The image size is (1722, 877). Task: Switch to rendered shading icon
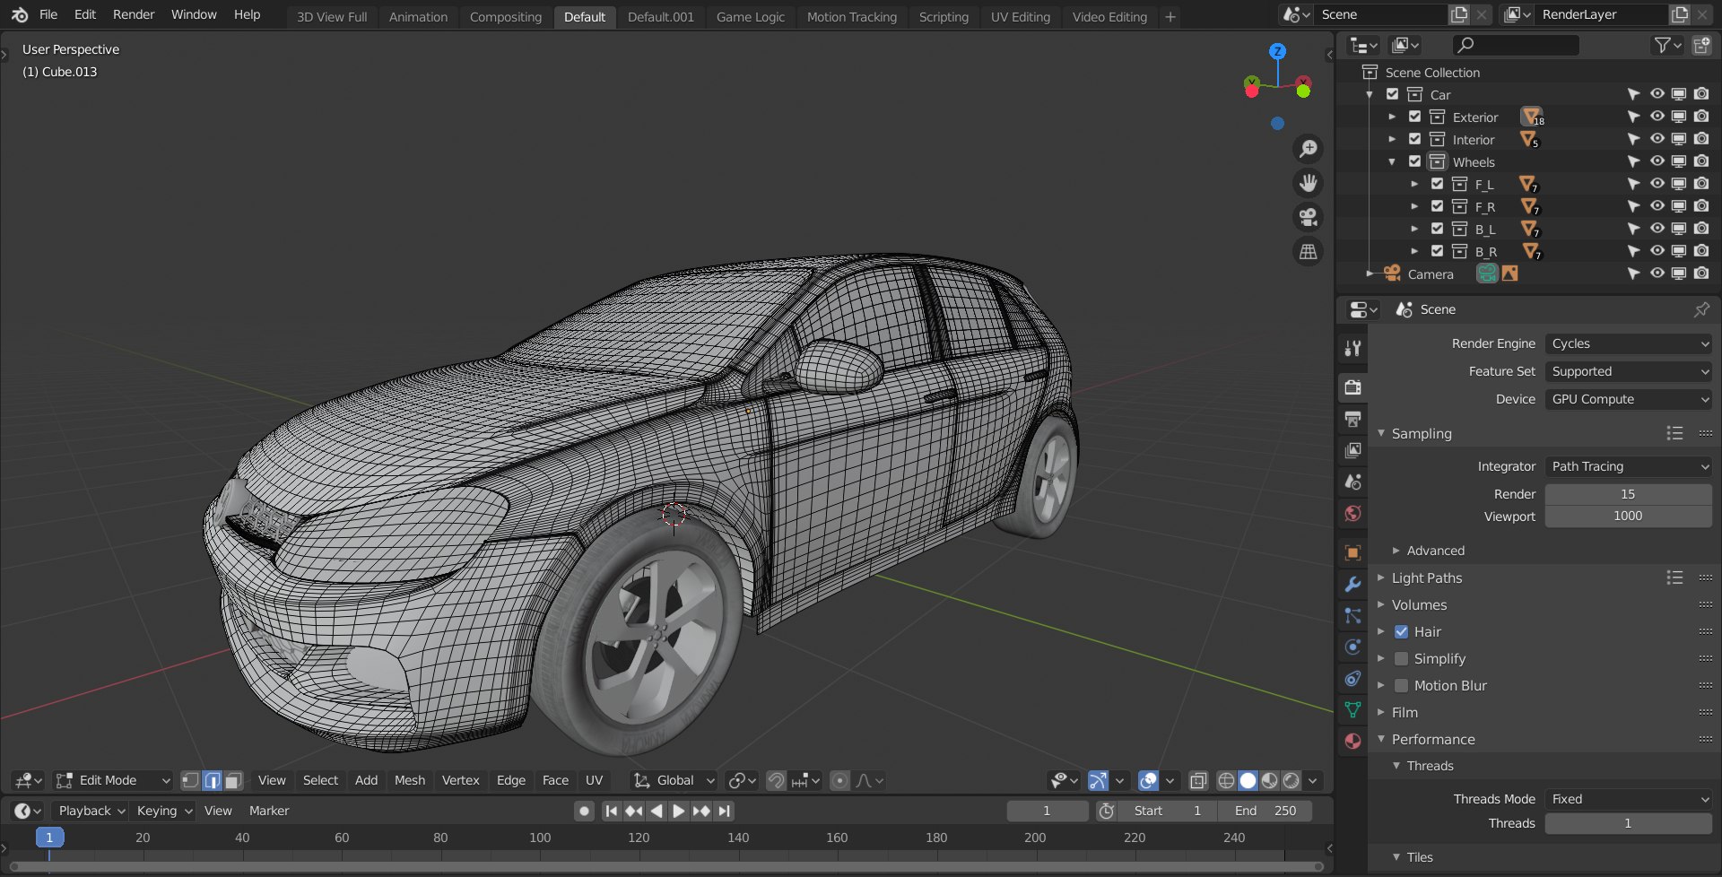coord(1291,780)
